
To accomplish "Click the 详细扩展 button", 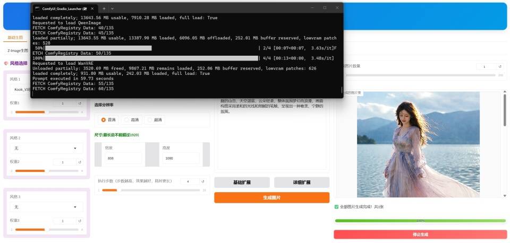I will pyautogui.click(x=302, y=183).
